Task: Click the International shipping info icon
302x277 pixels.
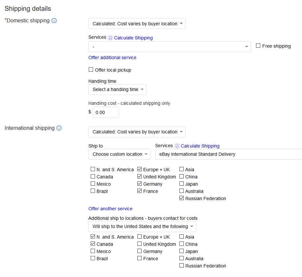Action: pyautogui.click(x=59, y=128)
